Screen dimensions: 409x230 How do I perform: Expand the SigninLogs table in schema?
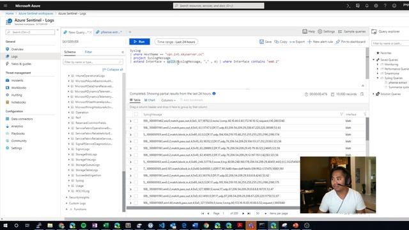[x=69, y=149]
